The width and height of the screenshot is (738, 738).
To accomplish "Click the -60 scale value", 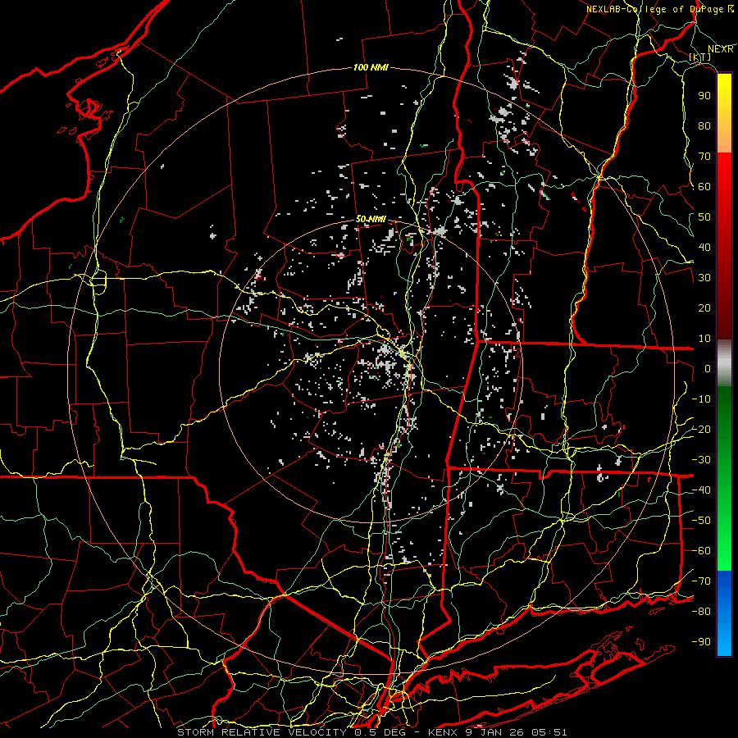I will click(701, 551).
